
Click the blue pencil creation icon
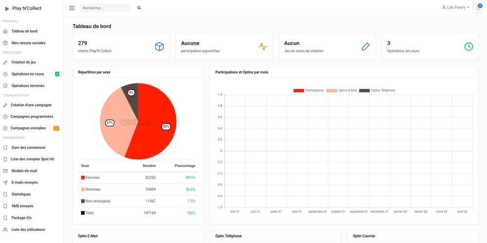(366, 47)
